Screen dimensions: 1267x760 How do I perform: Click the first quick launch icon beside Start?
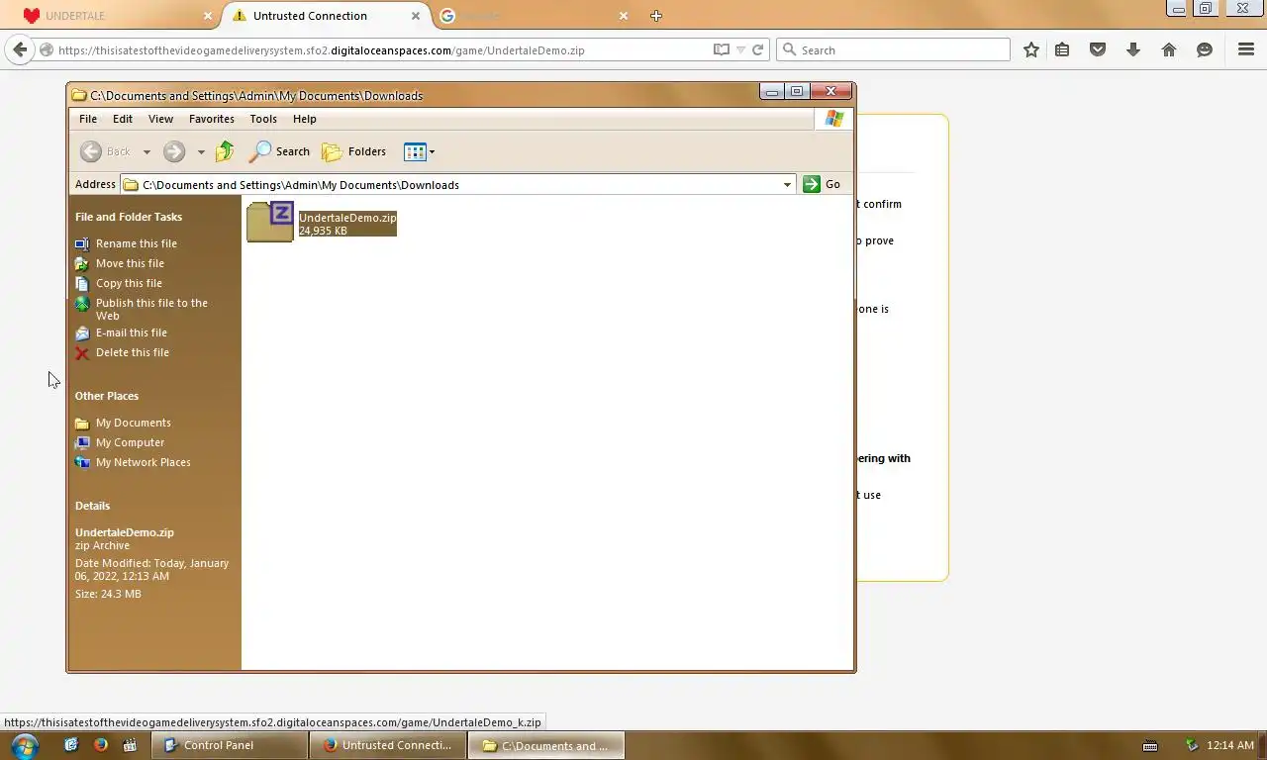71,745
